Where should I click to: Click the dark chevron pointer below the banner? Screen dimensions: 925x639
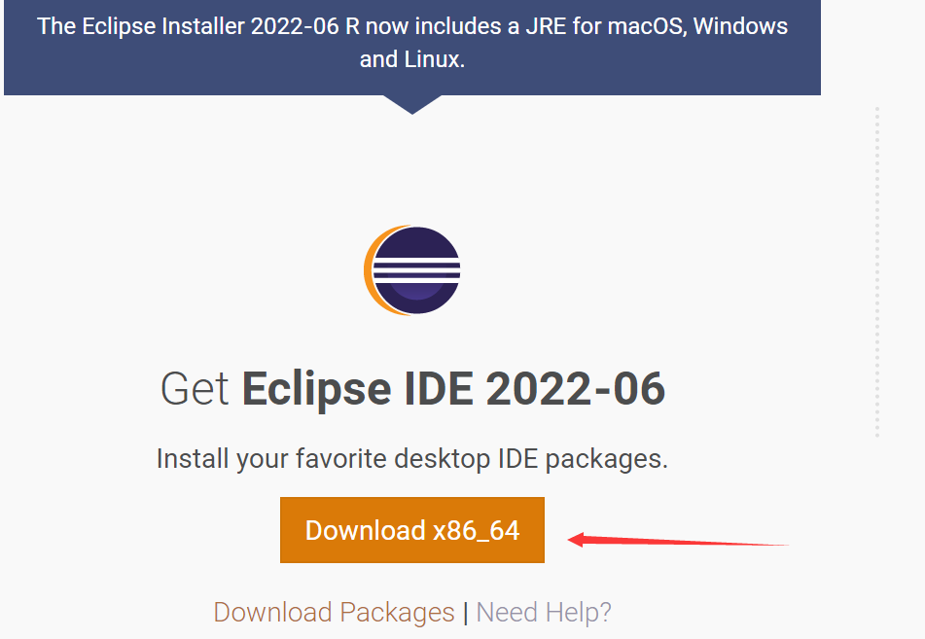412,101
